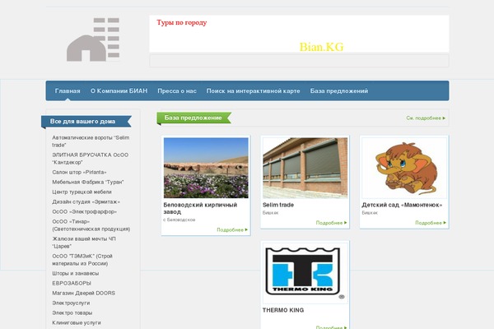
Task: Click the Bian house logo
Action: (x=93, y=39)
